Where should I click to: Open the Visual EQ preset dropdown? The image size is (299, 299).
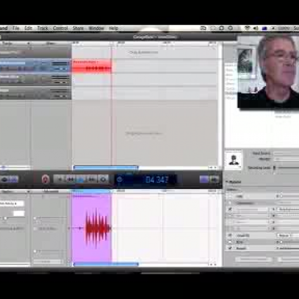pos(288,236)
